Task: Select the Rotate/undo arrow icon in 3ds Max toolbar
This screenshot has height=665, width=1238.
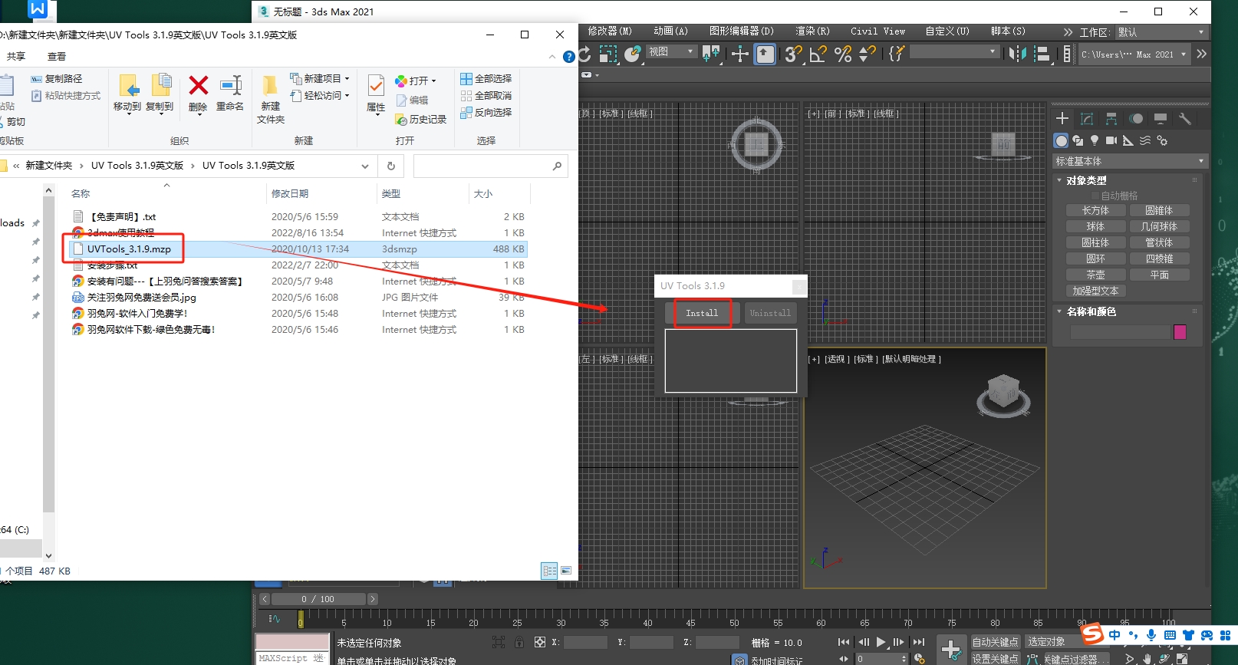Action: (585, 54)
